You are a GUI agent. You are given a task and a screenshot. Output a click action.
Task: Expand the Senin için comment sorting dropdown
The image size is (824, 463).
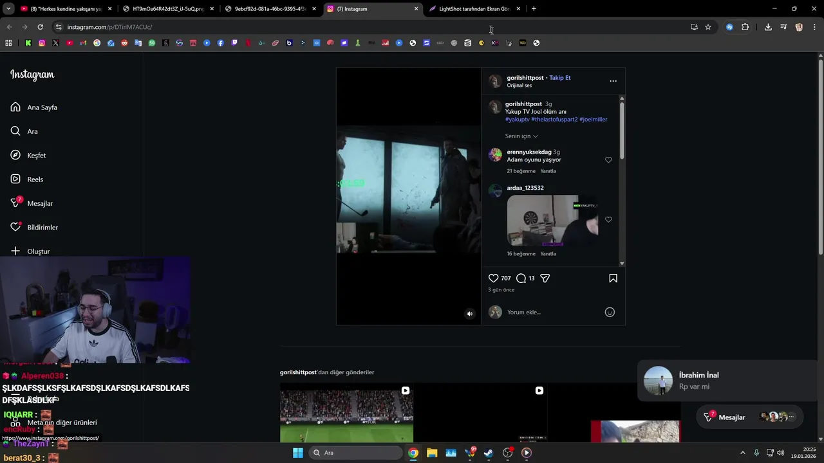click(521, 136)
